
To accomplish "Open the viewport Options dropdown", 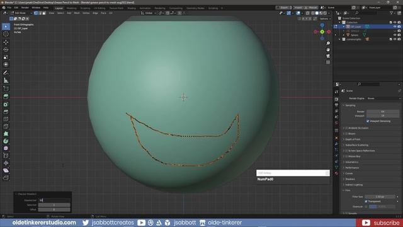I will pos(325,19).
